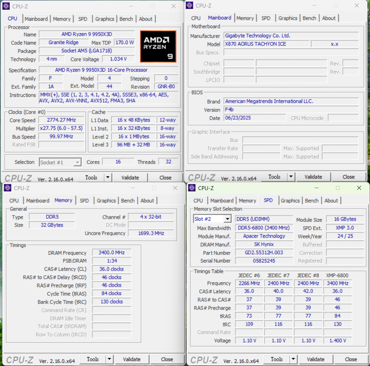
Task: Expand the Tools arrow in the memory Timings window
Action: point(109,359)
